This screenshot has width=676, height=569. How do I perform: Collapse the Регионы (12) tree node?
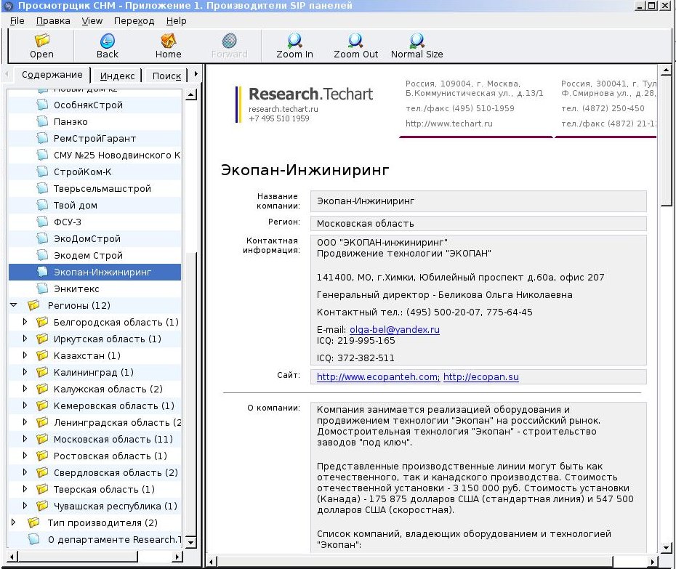[x=14, y=304]
